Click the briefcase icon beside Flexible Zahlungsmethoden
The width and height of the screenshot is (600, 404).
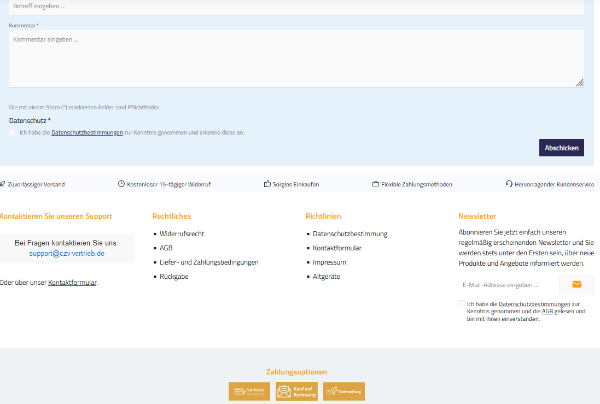click(376, 184)
